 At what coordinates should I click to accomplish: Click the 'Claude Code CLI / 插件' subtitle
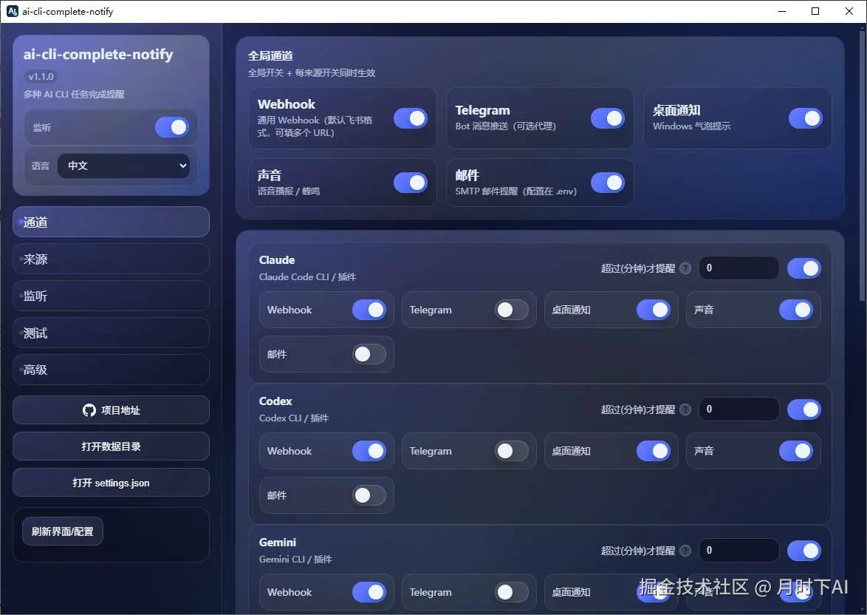[x=307, y=276]
